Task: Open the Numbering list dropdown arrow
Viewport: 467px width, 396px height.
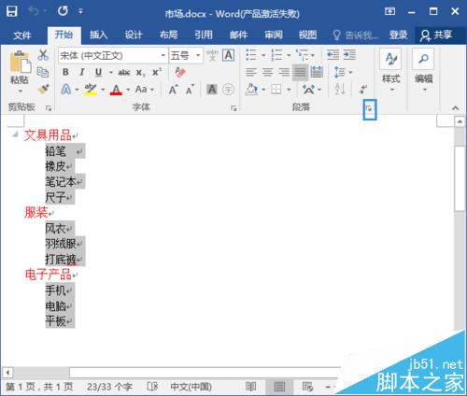Action: pos(289,55)
